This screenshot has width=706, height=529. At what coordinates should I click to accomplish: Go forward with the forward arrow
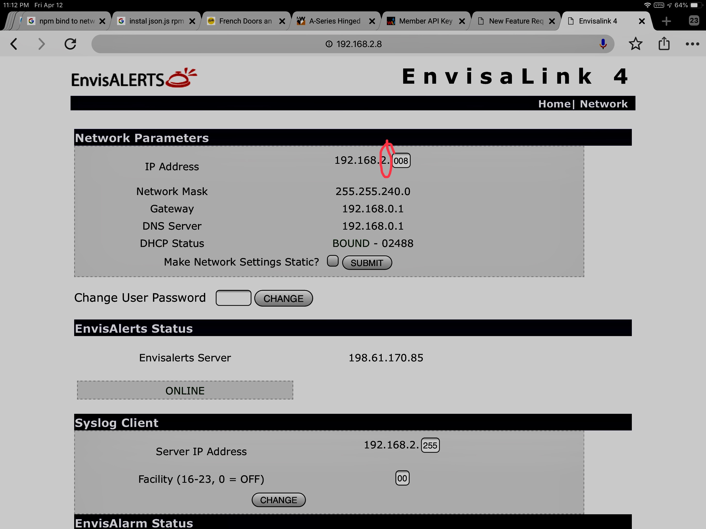42,44
